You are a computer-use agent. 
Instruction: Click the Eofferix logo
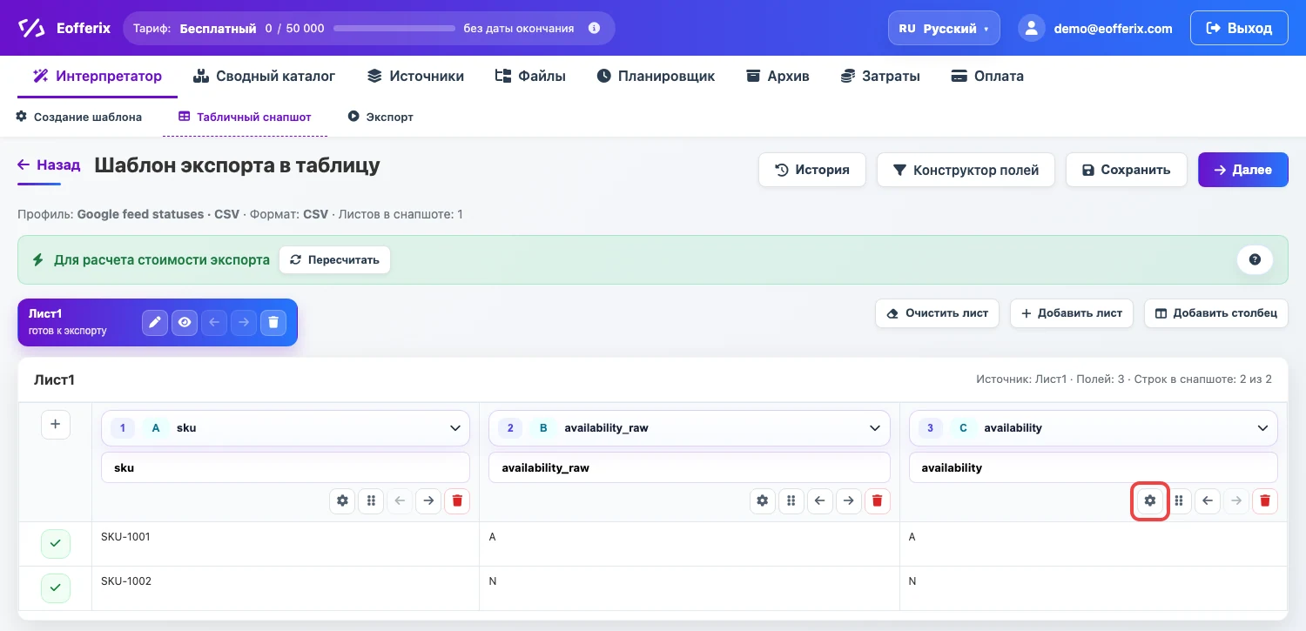[64, 28]
